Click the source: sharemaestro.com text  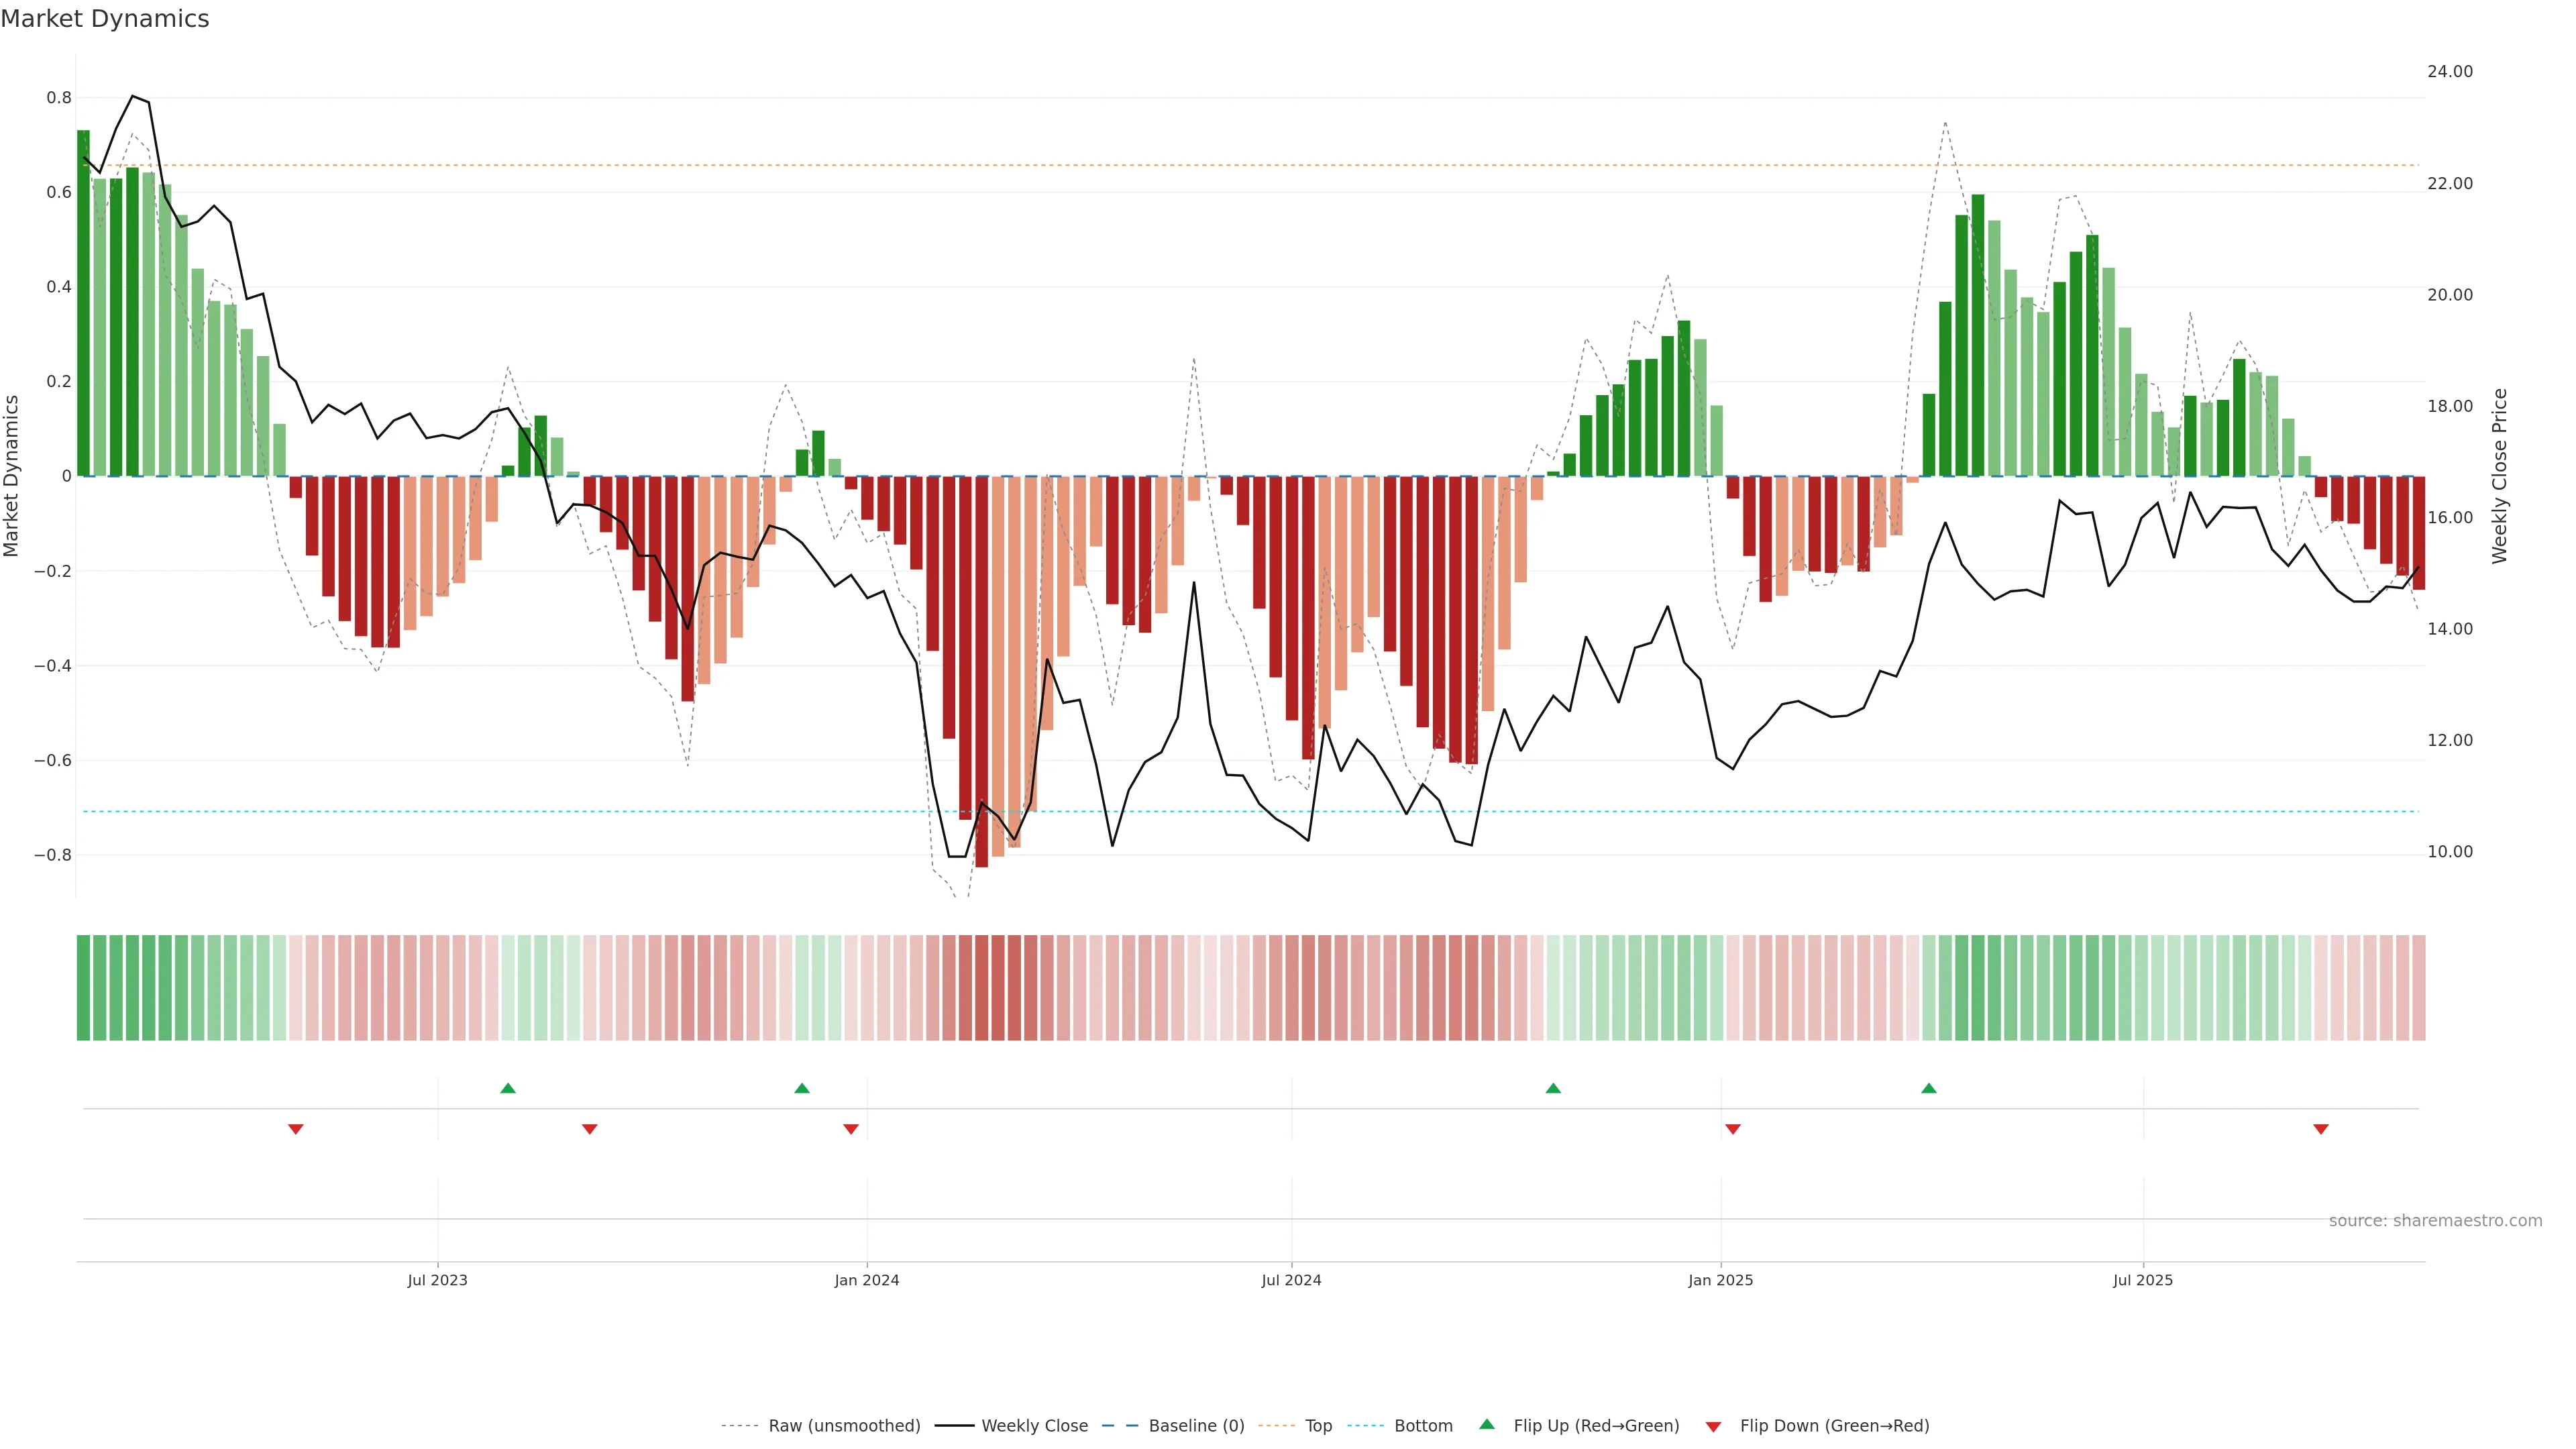[x=2435, y=1221]
